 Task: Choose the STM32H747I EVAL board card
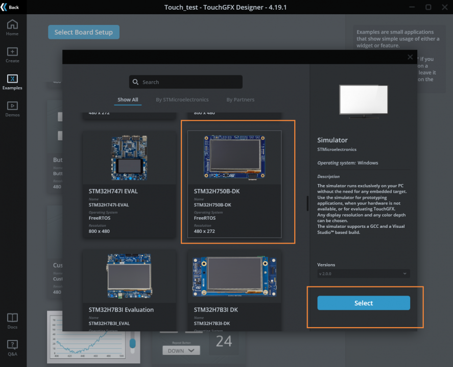(x=129, y=185)
